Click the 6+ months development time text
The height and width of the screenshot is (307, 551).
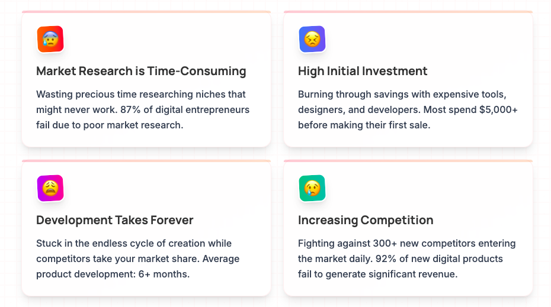[164, 274]
